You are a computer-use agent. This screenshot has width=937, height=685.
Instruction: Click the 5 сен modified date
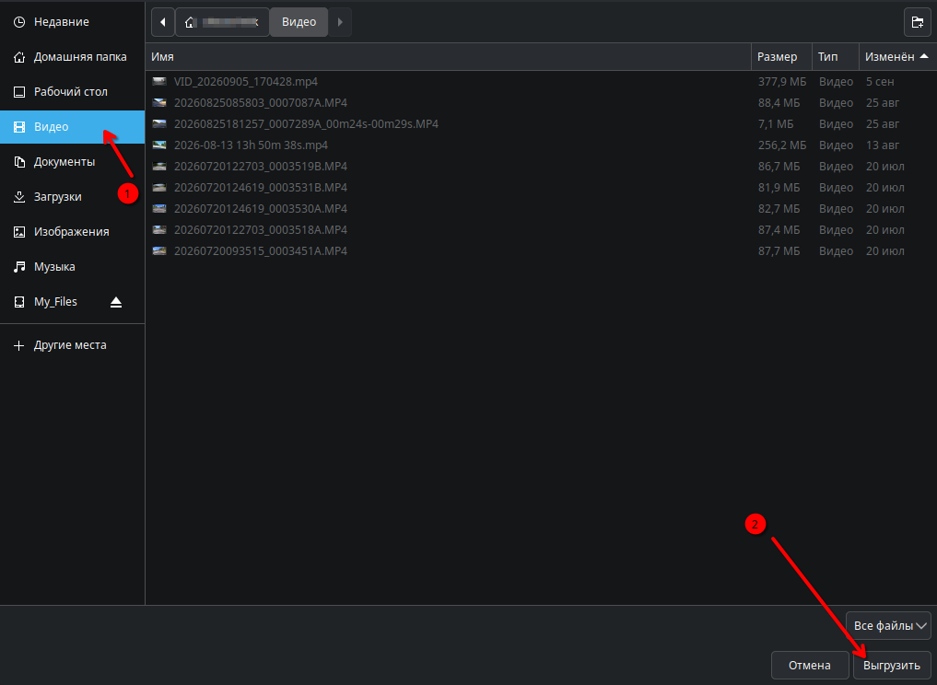click(880, 82)
